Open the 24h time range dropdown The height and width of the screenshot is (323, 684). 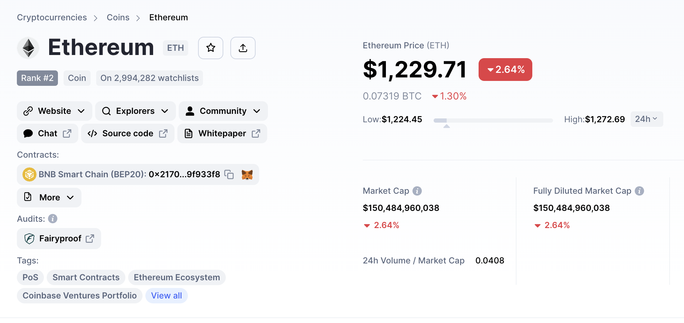[647, 119]
